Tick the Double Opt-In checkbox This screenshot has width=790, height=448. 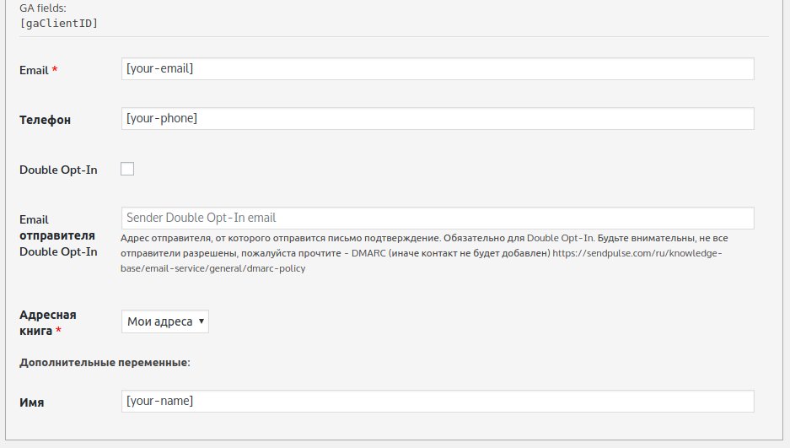[x=127, y=169]
